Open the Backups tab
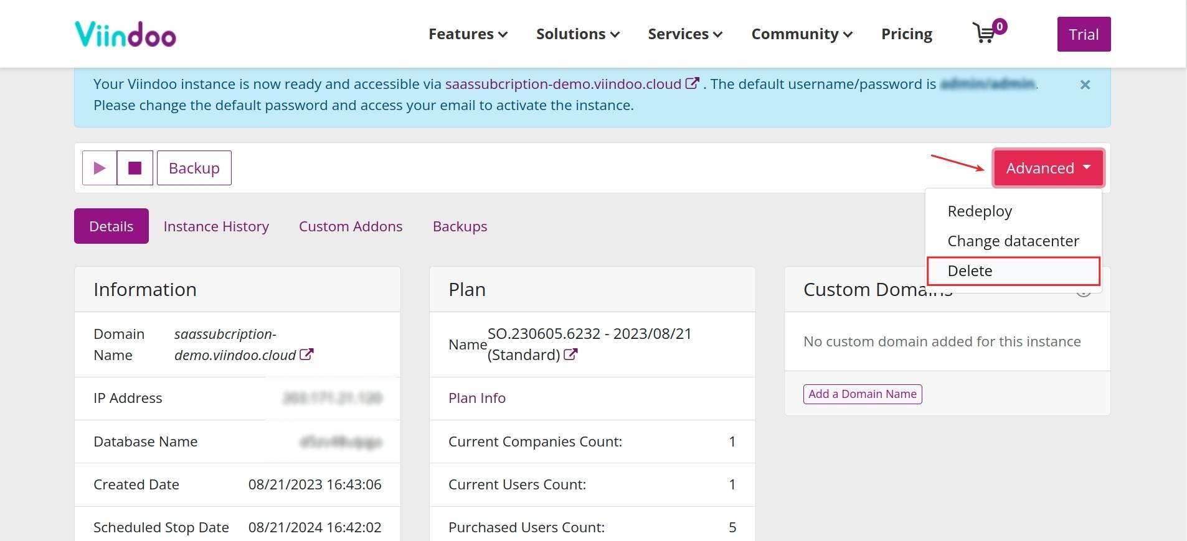Image resolution: width=1187 pixels, height=541 pixels. [x=460, y=226]
